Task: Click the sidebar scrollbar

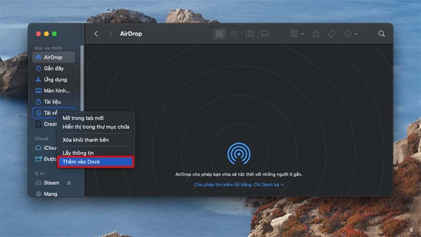Action: point(82,78)
